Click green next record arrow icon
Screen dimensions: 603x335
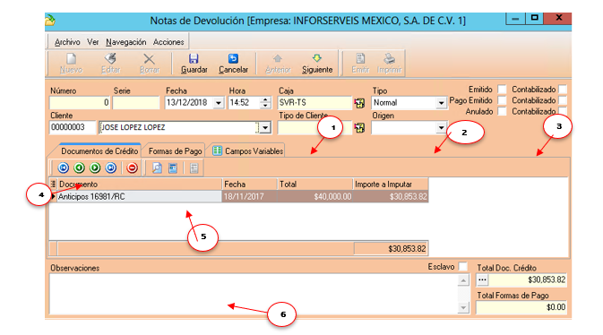(95, 168)
